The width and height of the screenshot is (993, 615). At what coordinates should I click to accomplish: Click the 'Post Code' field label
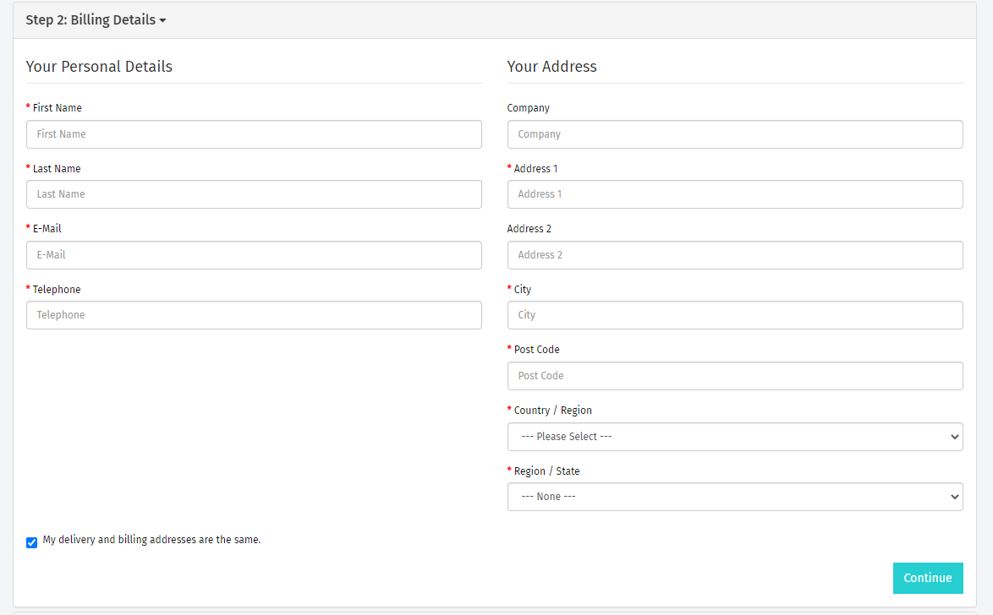[x=536, y=349]
